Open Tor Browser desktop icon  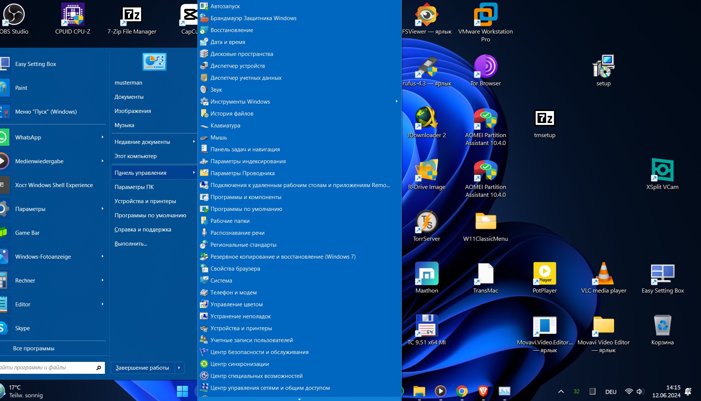[485, 67]
